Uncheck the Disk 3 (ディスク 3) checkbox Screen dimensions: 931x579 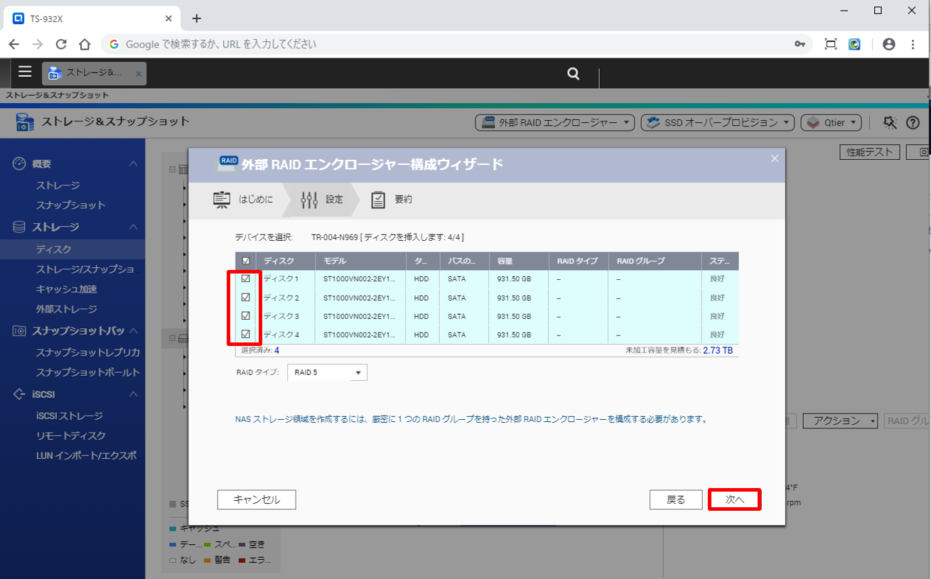[246, 316]
